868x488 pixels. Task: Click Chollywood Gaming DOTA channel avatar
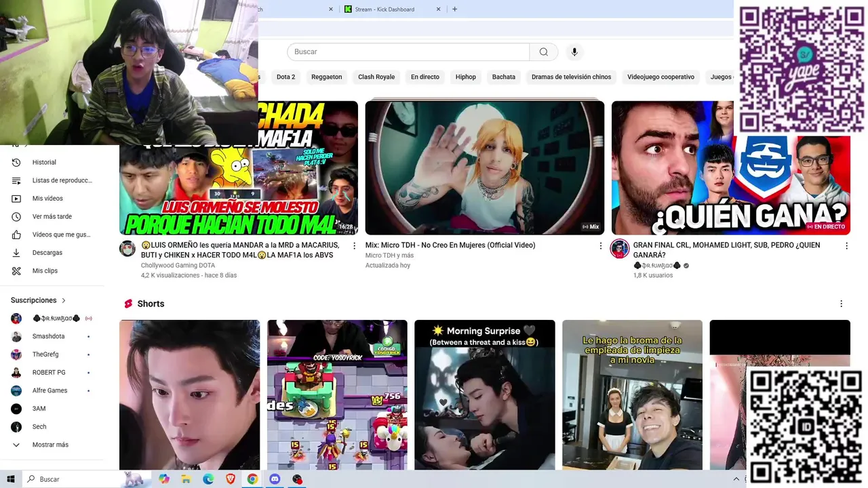(127, 249)
